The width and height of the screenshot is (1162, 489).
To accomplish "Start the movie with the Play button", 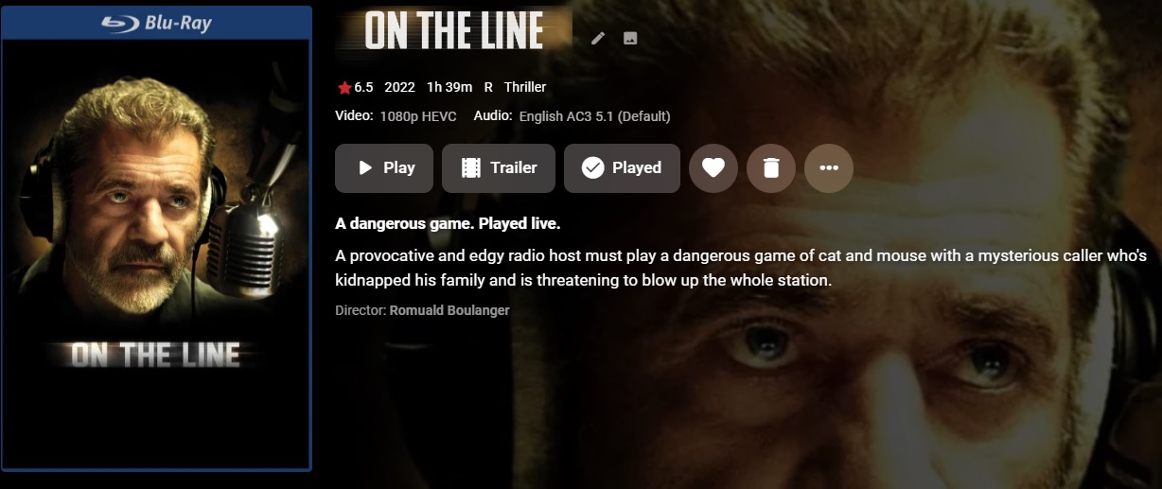I will [x=384, y=168].
